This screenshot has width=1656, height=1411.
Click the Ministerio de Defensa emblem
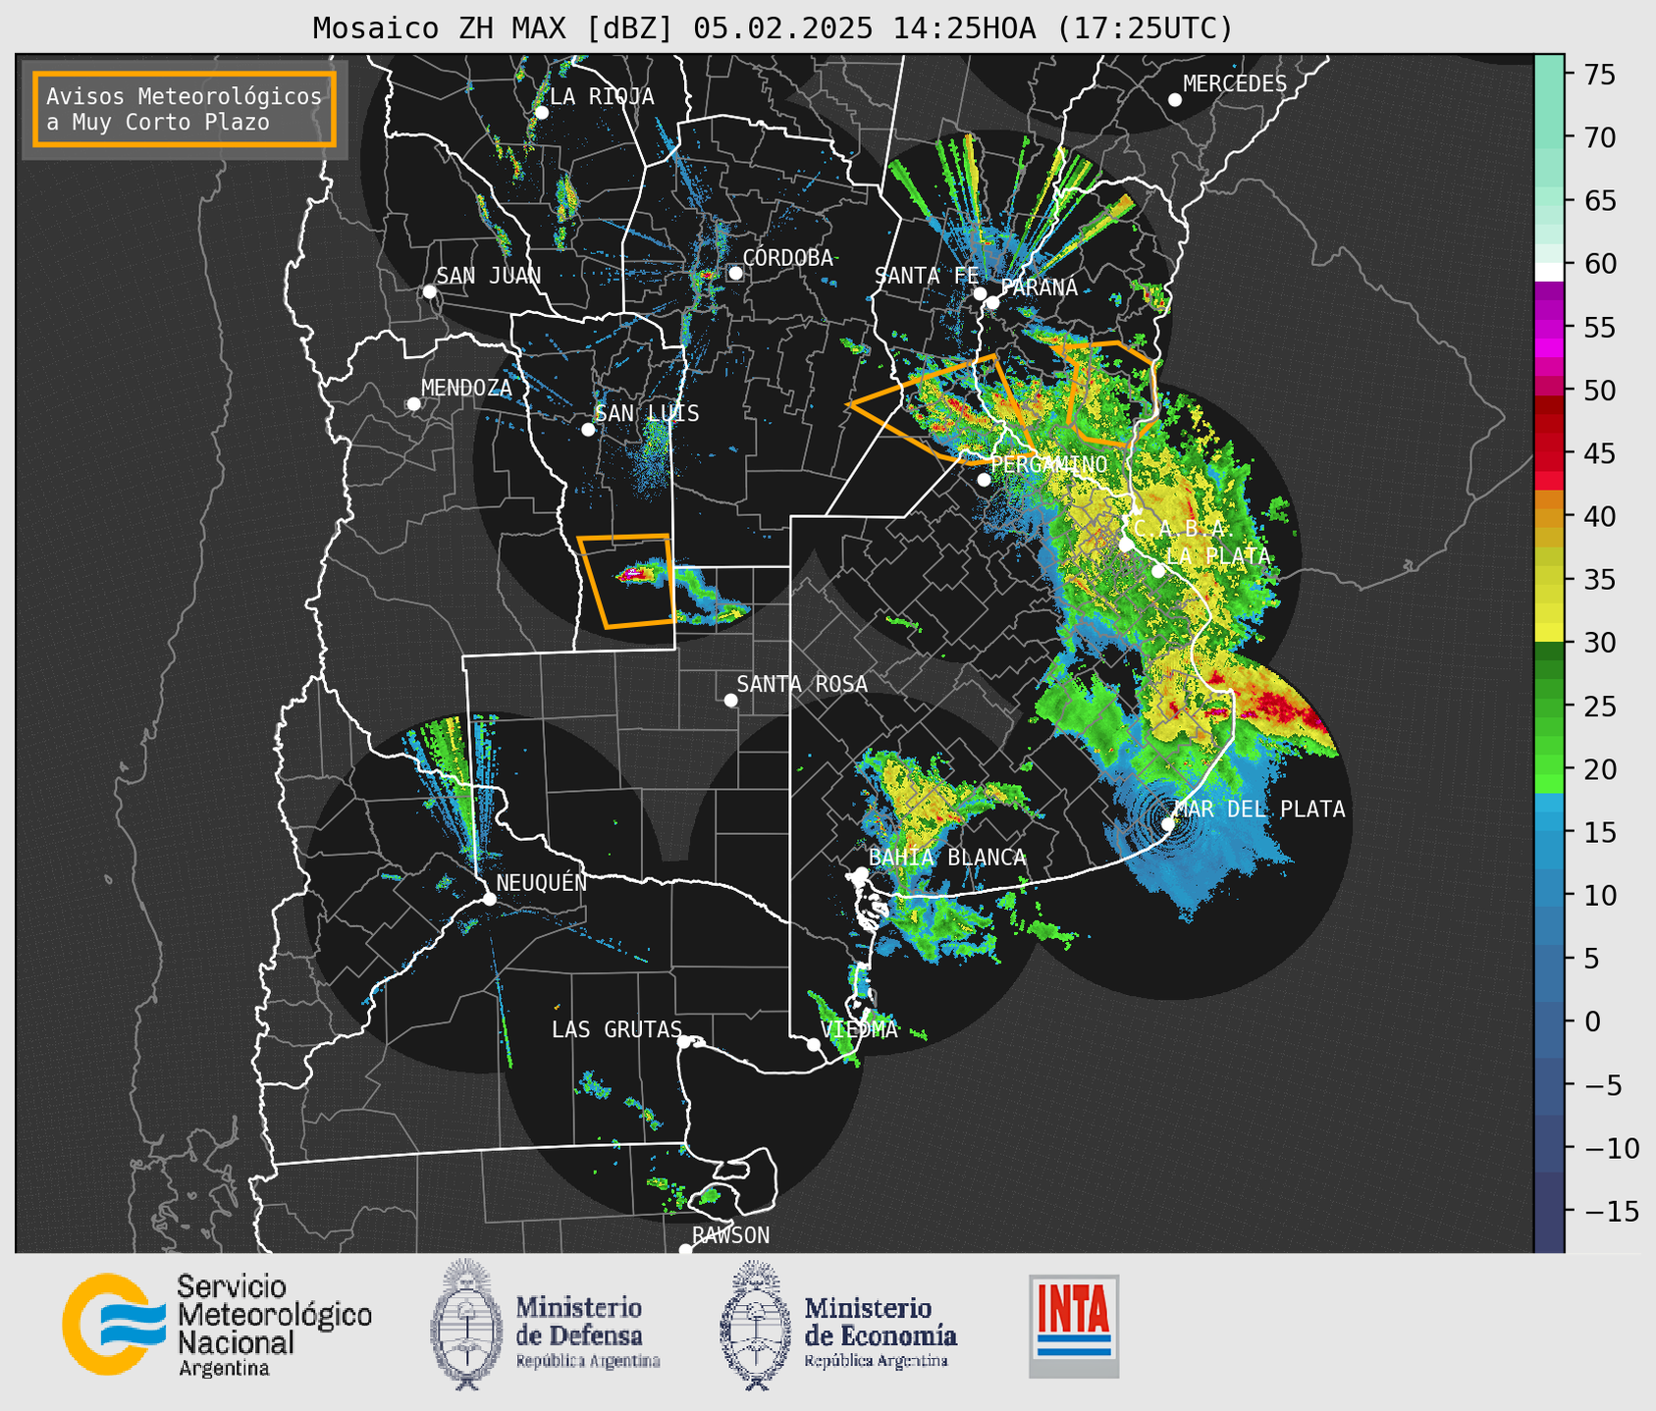[x=466, y=1325]
